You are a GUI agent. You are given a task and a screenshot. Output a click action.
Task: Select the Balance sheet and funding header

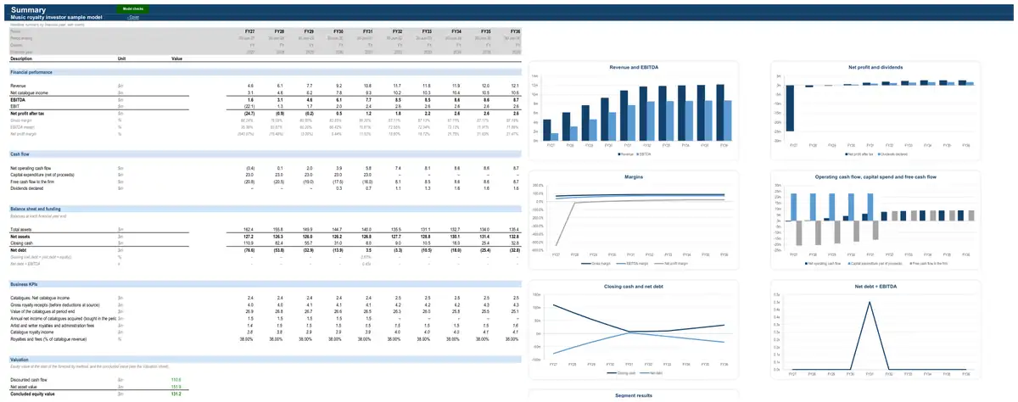[35, 209]
